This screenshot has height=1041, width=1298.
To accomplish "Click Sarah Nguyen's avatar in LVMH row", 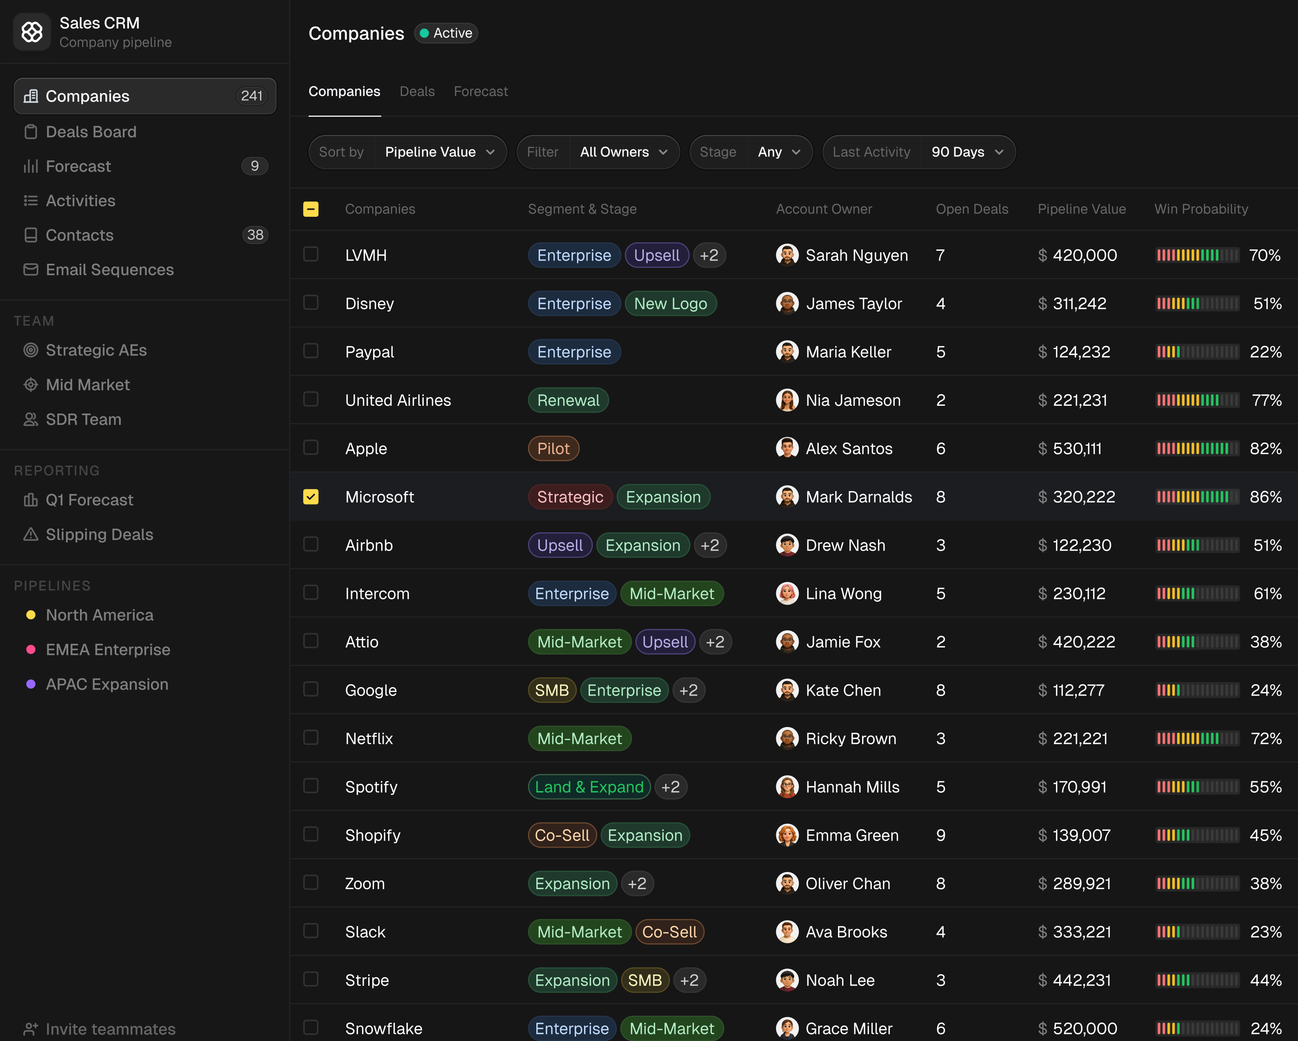I will [787, 255].
